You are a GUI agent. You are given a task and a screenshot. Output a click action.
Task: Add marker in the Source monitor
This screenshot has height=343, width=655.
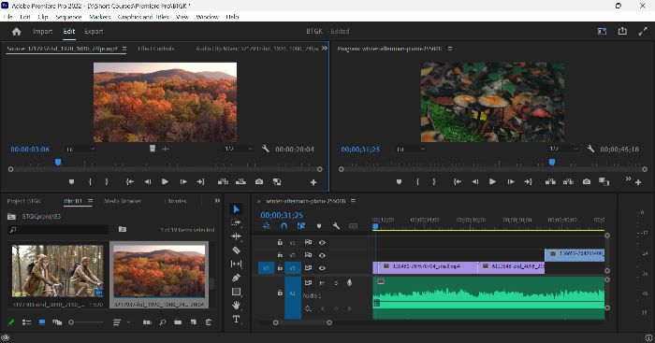[71, 182]
